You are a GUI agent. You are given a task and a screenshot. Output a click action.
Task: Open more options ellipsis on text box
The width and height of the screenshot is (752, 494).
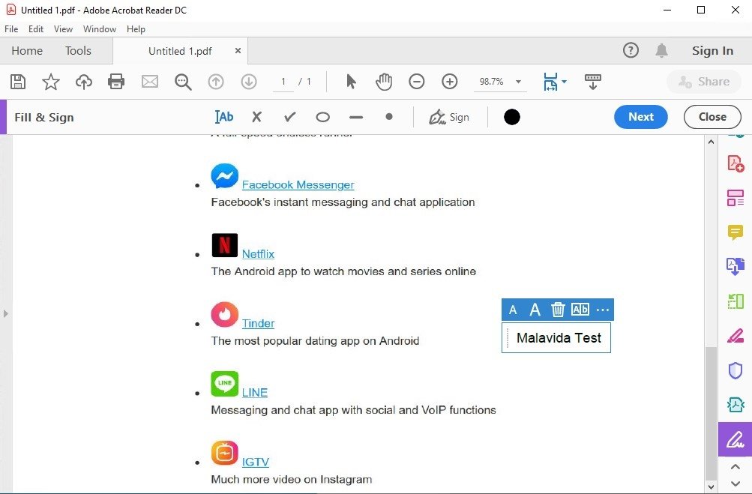pyautogui.click(x=602, y=310)
